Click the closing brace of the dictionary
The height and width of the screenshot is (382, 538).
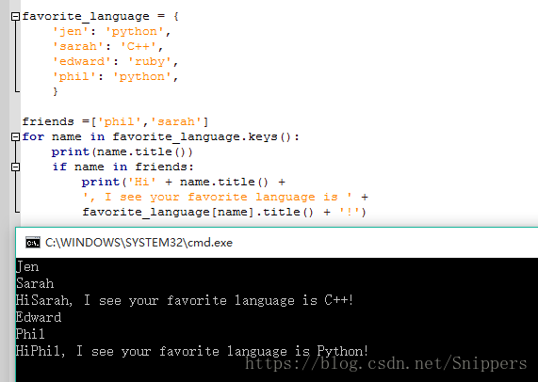(x=56, y=91)
